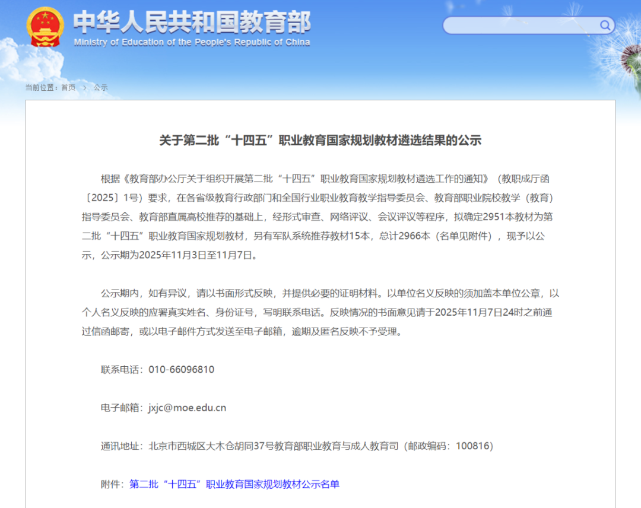Image resolution: width=641 pixels, height=508 pixels.
Task: Click the English ministry subtitle text
Action: [191, 42]
